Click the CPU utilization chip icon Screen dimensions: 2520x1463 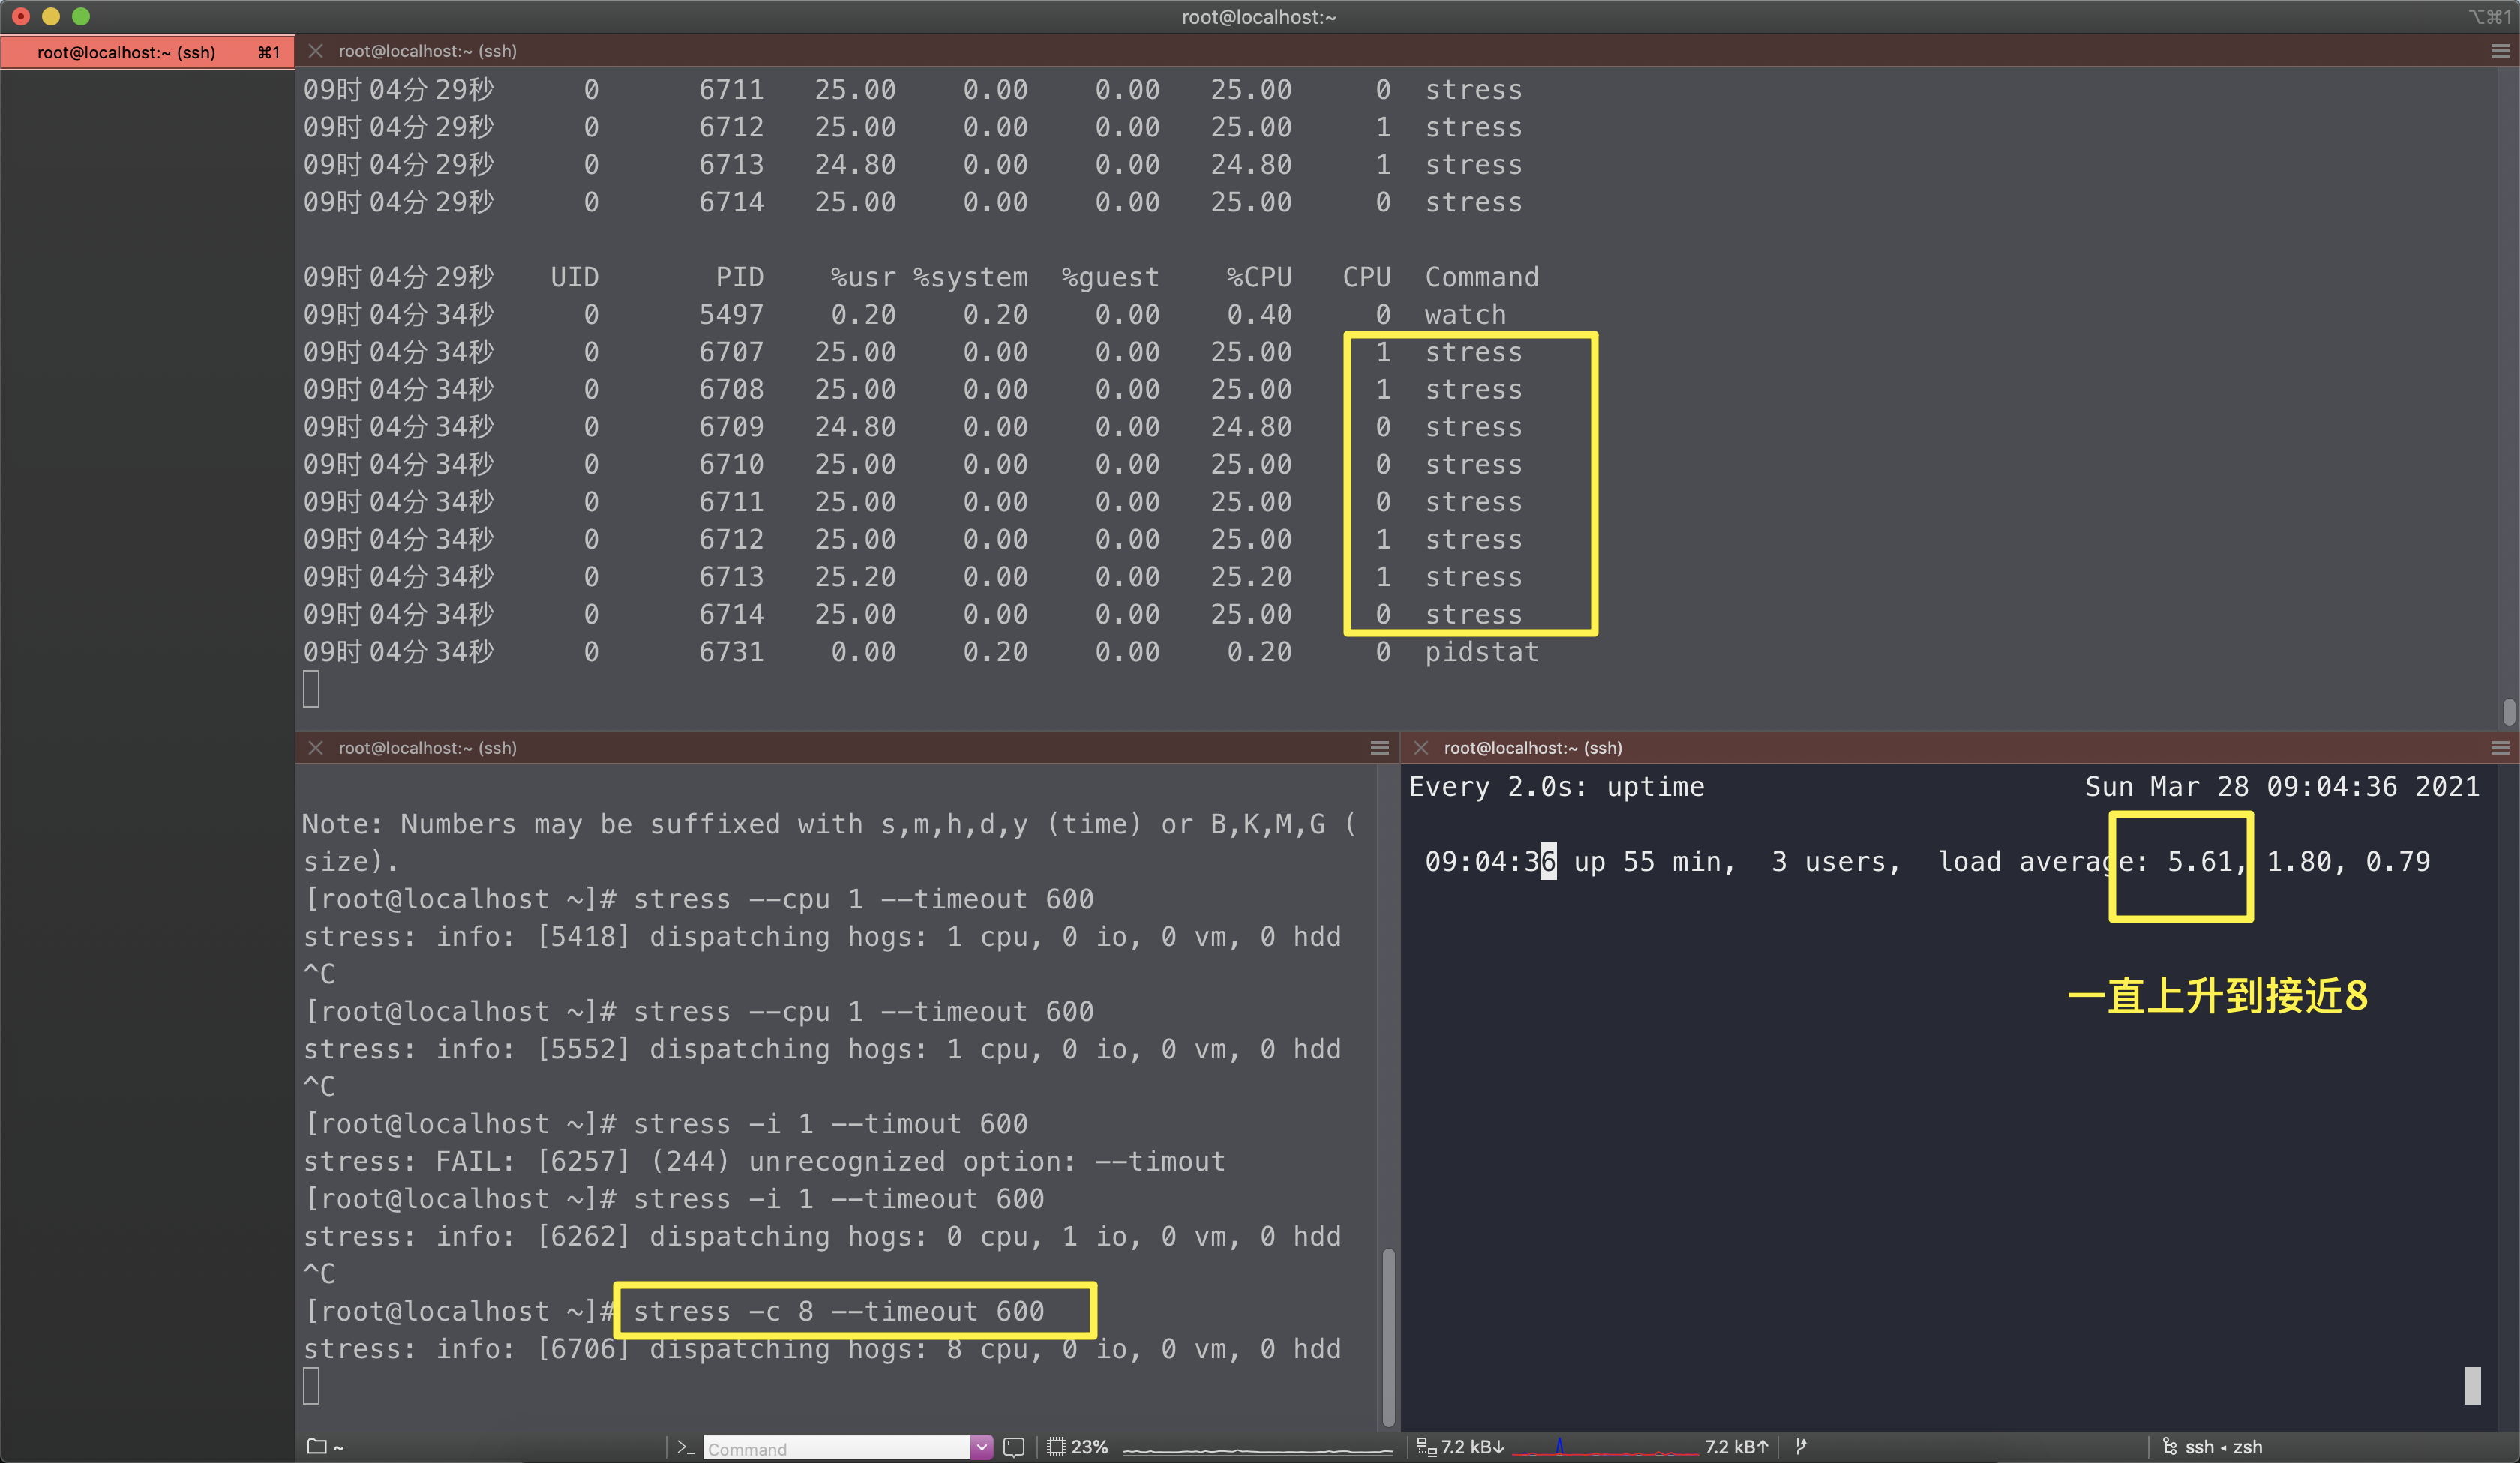pyautogui.click(x=1056, y=1446)
